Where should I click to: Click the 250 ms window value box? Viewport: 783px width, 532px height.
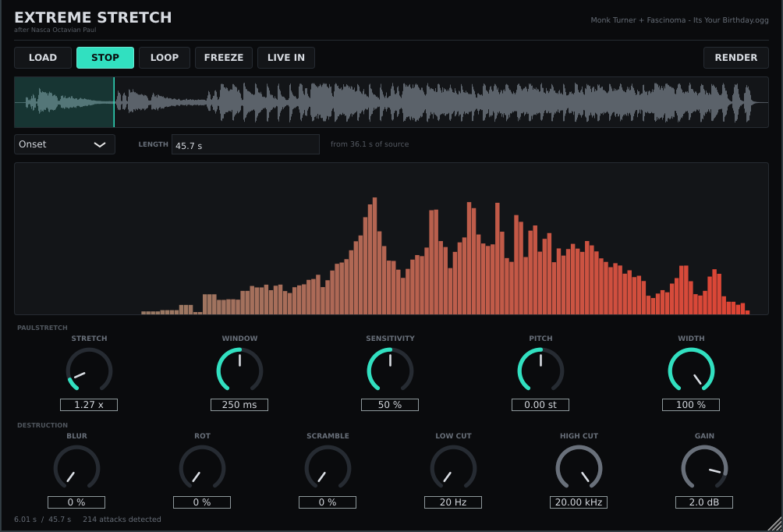239,405
